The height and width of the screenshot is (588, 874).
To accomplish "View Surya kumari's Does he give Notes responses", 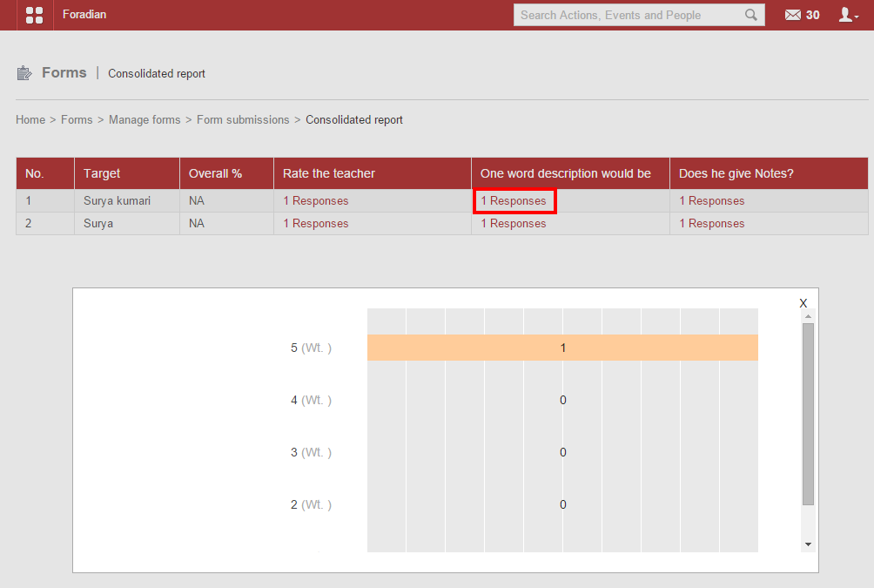I will (712, 200).
